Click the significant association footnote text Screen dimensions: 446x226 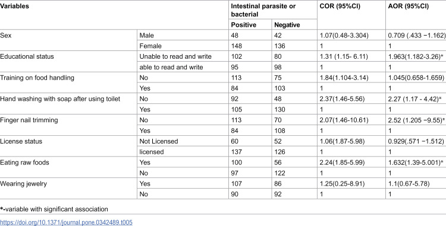point(54,209)
